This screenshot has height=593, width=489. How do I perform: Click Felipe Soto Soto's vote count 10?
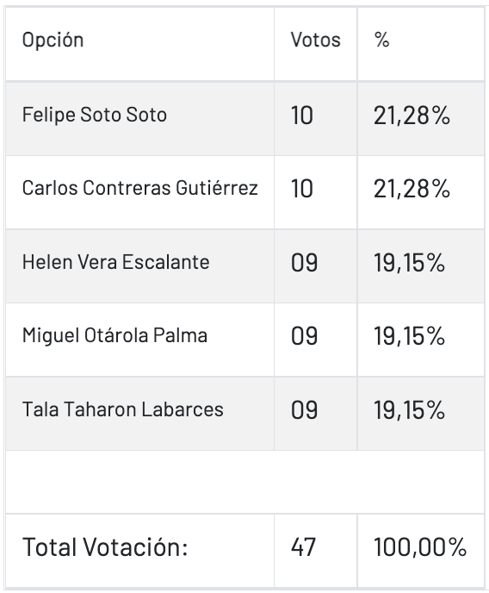click(302, 115)
